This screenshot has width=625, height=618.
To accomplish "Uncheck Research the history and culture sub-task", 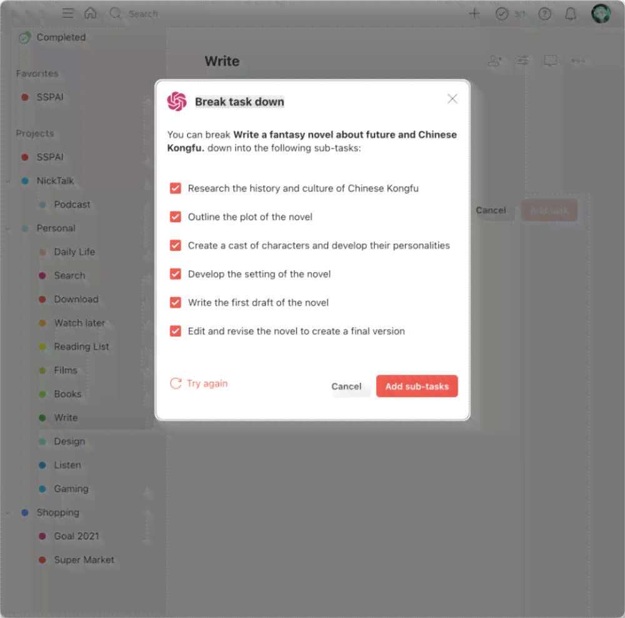I will point(176,188).
